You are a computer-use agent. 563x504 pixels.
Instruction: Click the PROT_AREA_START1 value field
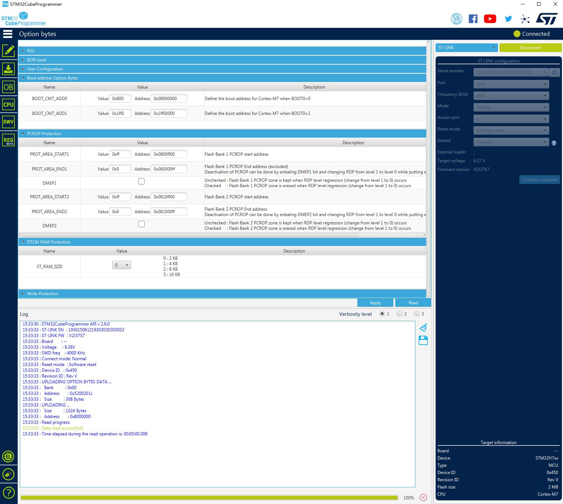120,154
